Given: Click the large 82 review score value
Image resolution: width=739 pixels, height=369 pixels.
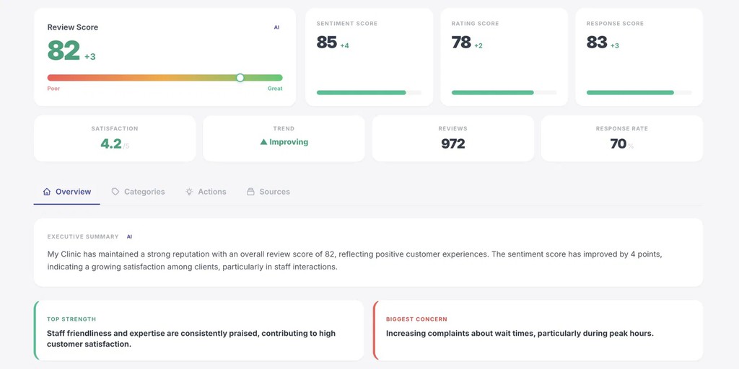Looking at the screenshot, I should pyautogui.click(x=64, y=50).
